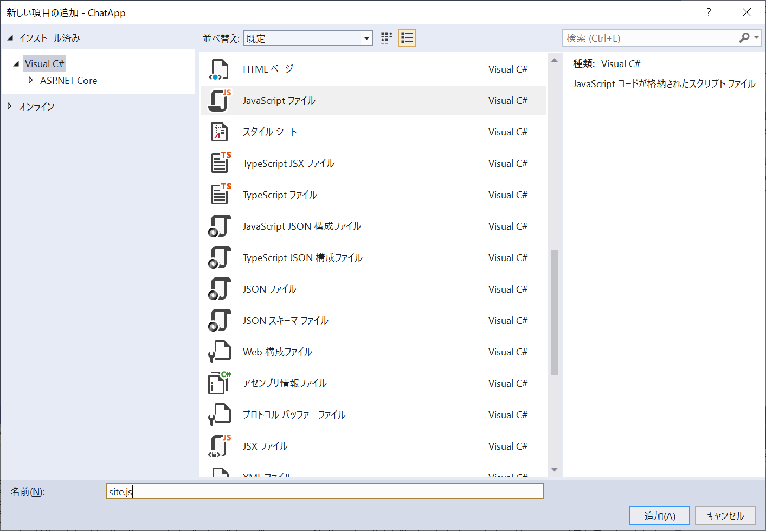Collapse the Visual C# tree node
766x531 pixels.
point(16,64)
